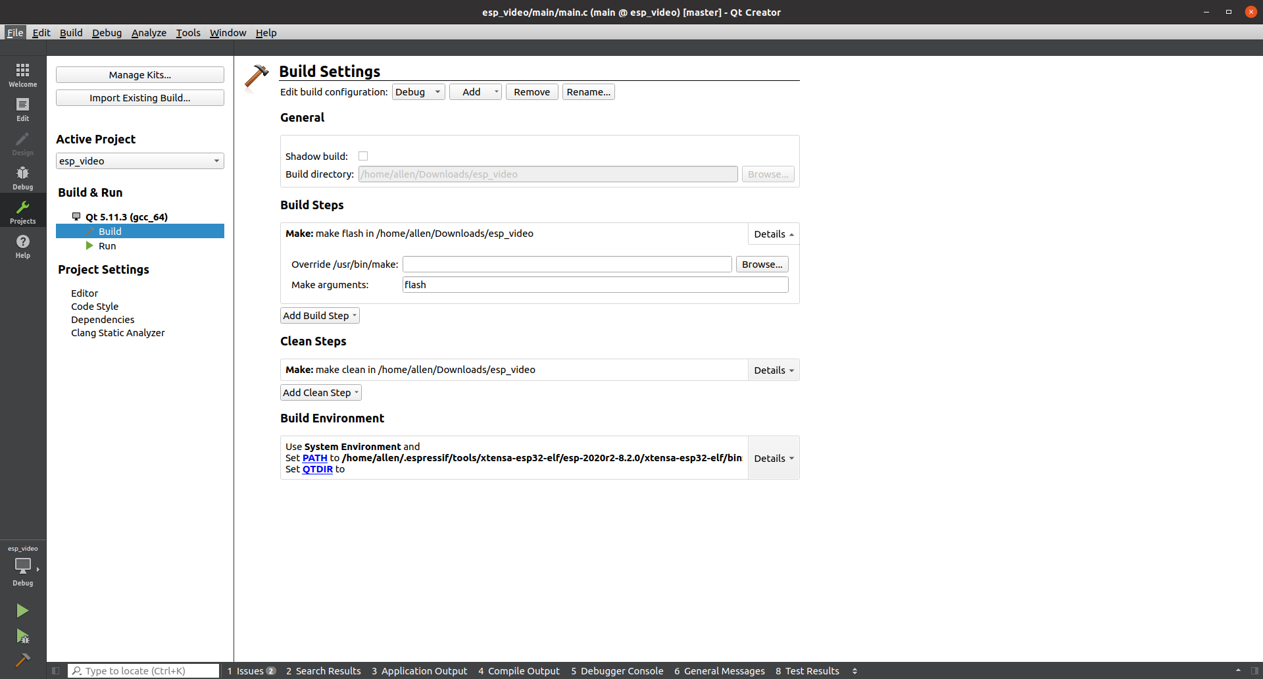Open Search Results pane

tap(323, 670)
